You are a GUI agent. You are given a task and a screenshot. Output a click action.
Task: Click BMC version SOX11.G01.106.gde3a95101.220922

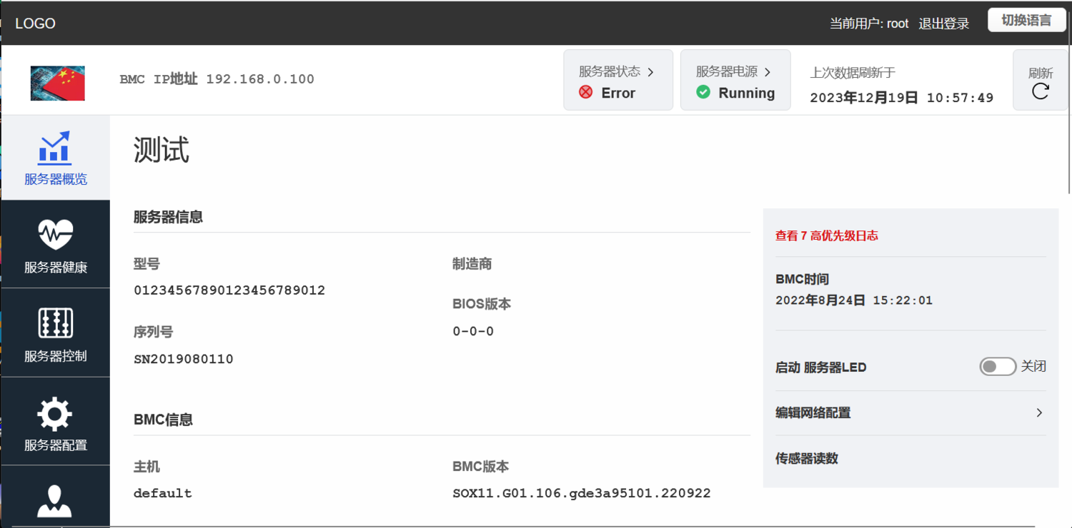[x=582, y=493]
